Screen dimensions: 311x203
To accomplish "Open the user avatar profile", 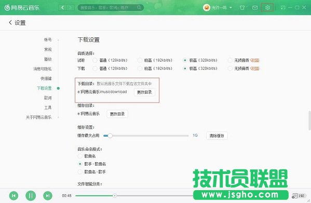I will (x=207, y=8).
